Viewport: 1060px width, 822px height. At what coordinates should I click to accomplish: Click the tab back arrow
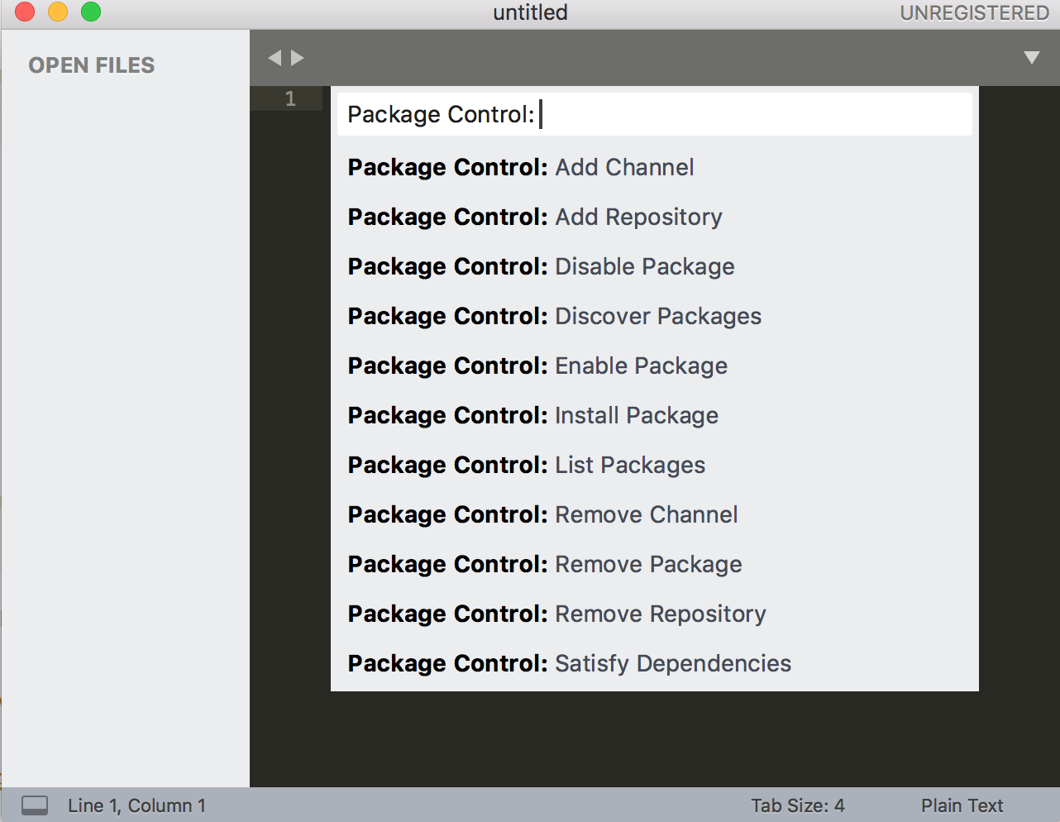[275, 58]
